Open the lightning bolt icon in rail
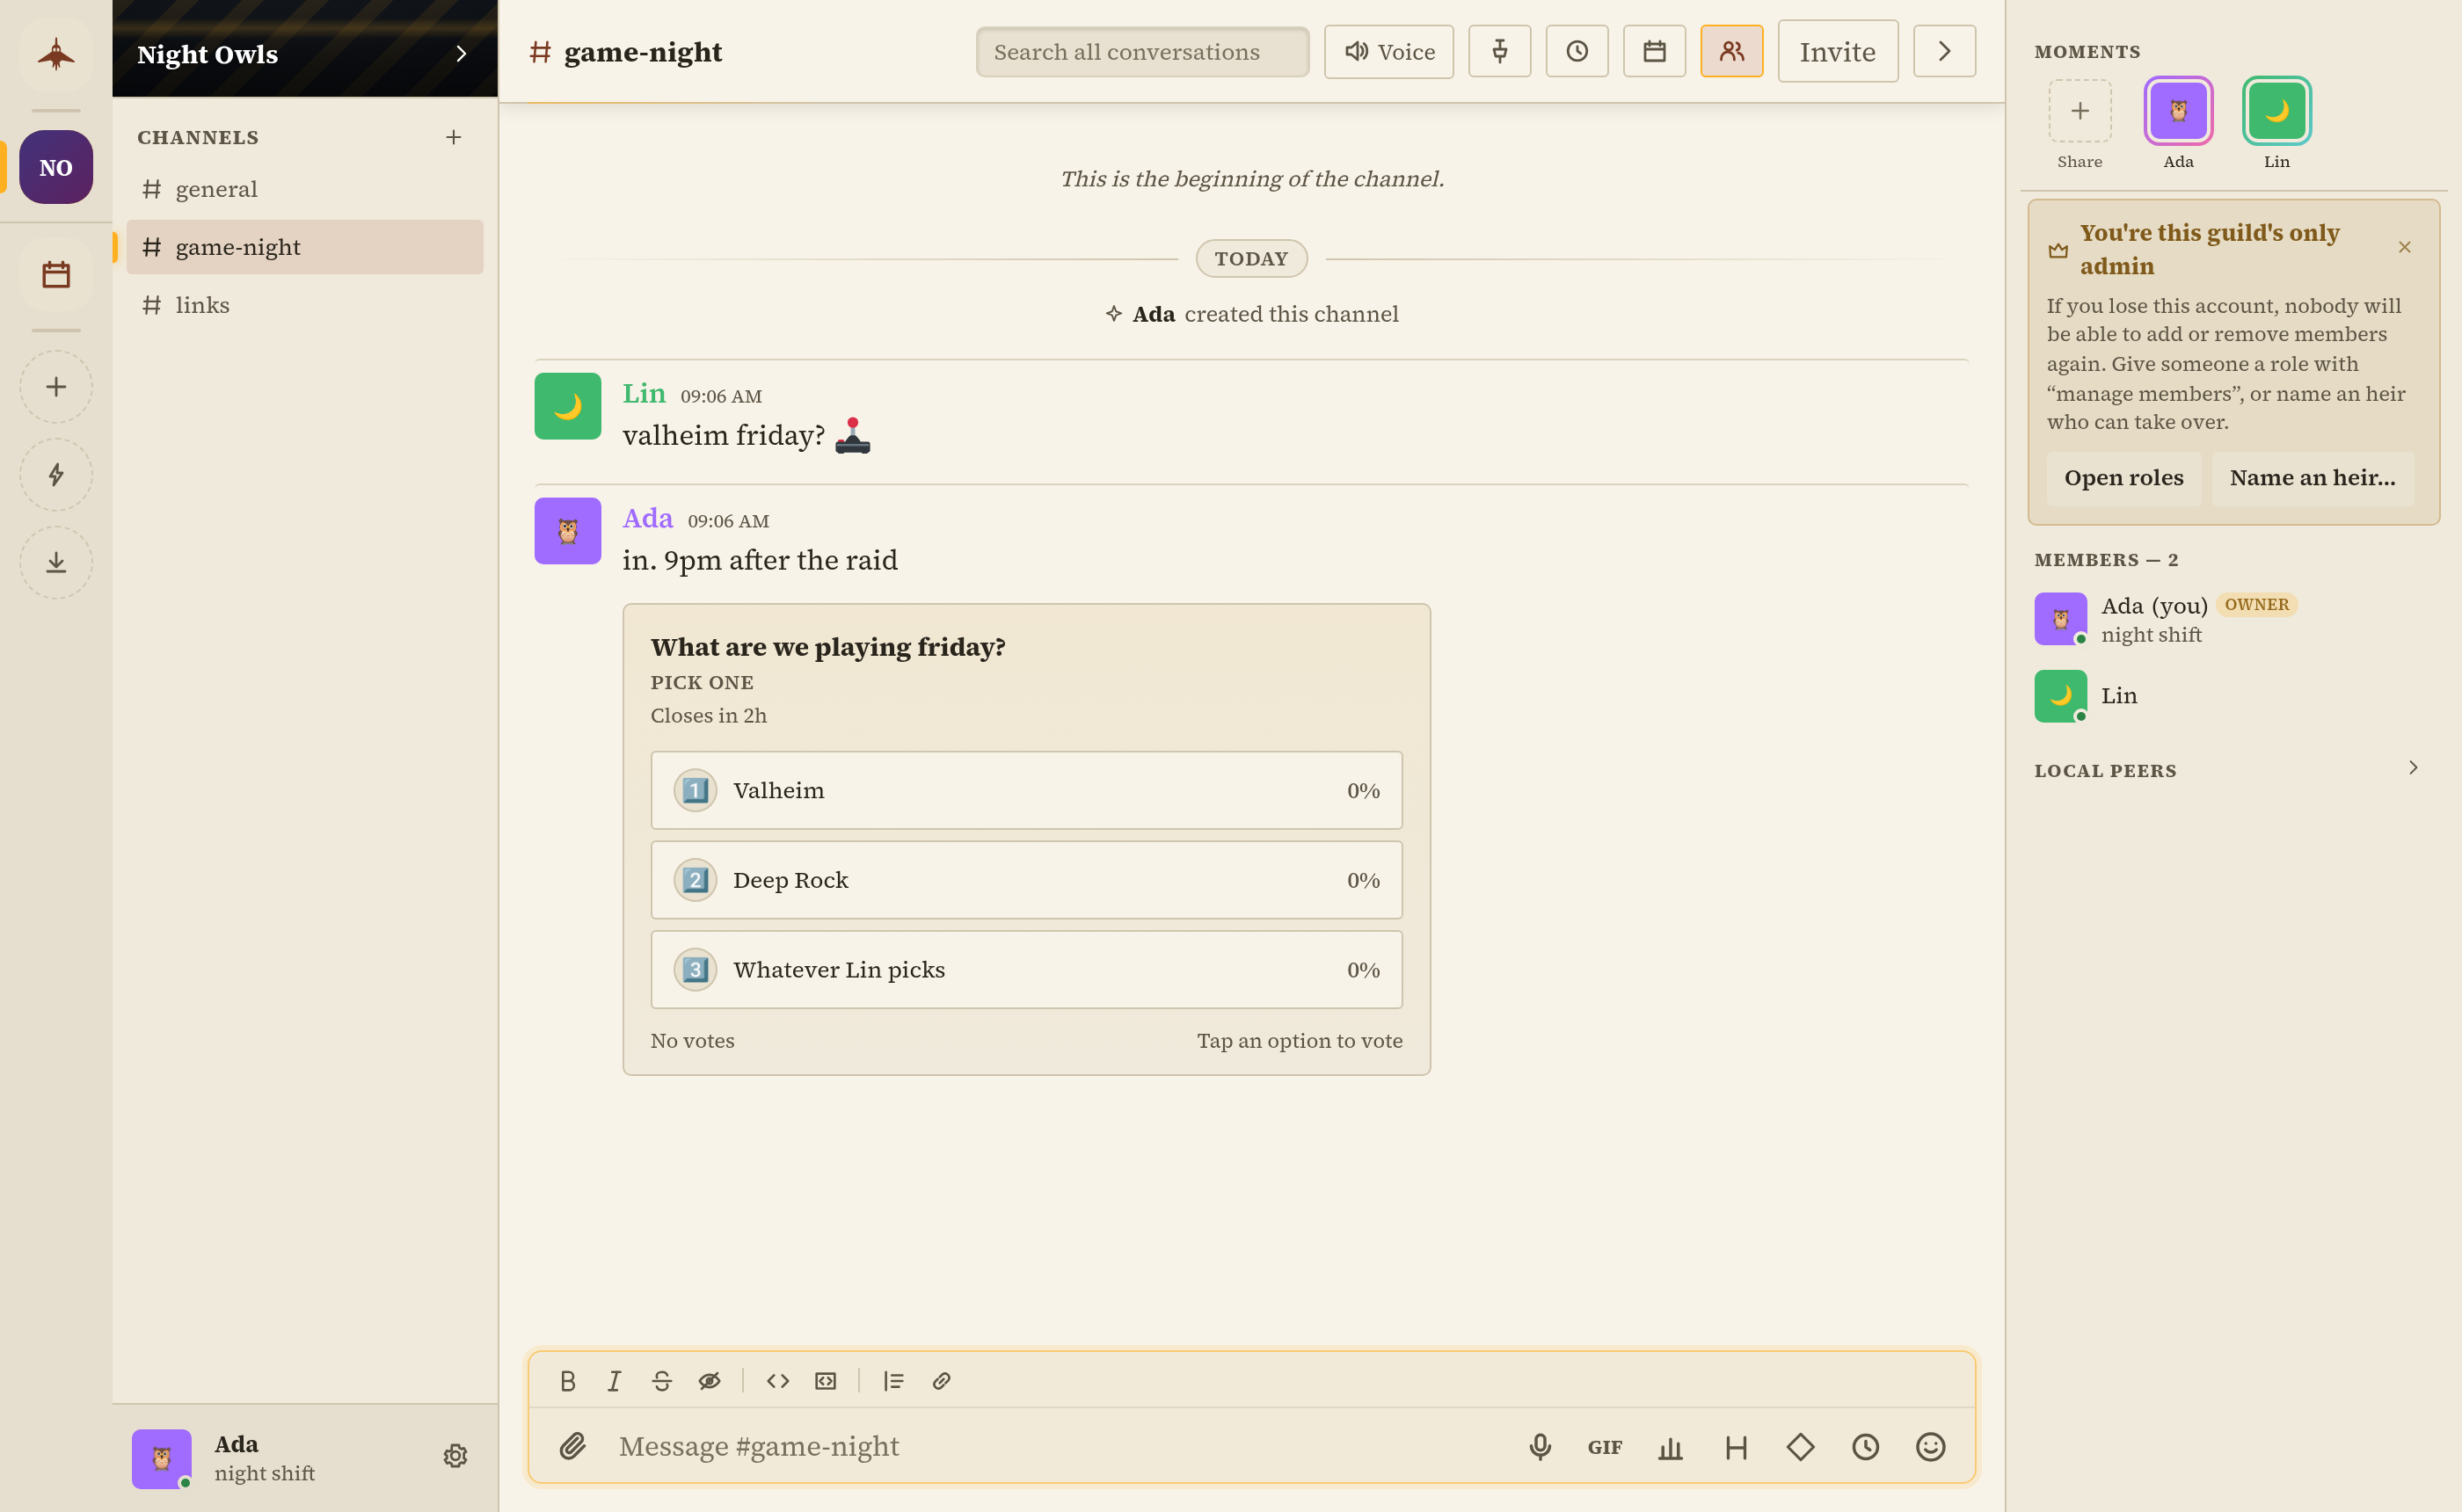Viewport: 2462px width, 1512px height. point(56,474)
